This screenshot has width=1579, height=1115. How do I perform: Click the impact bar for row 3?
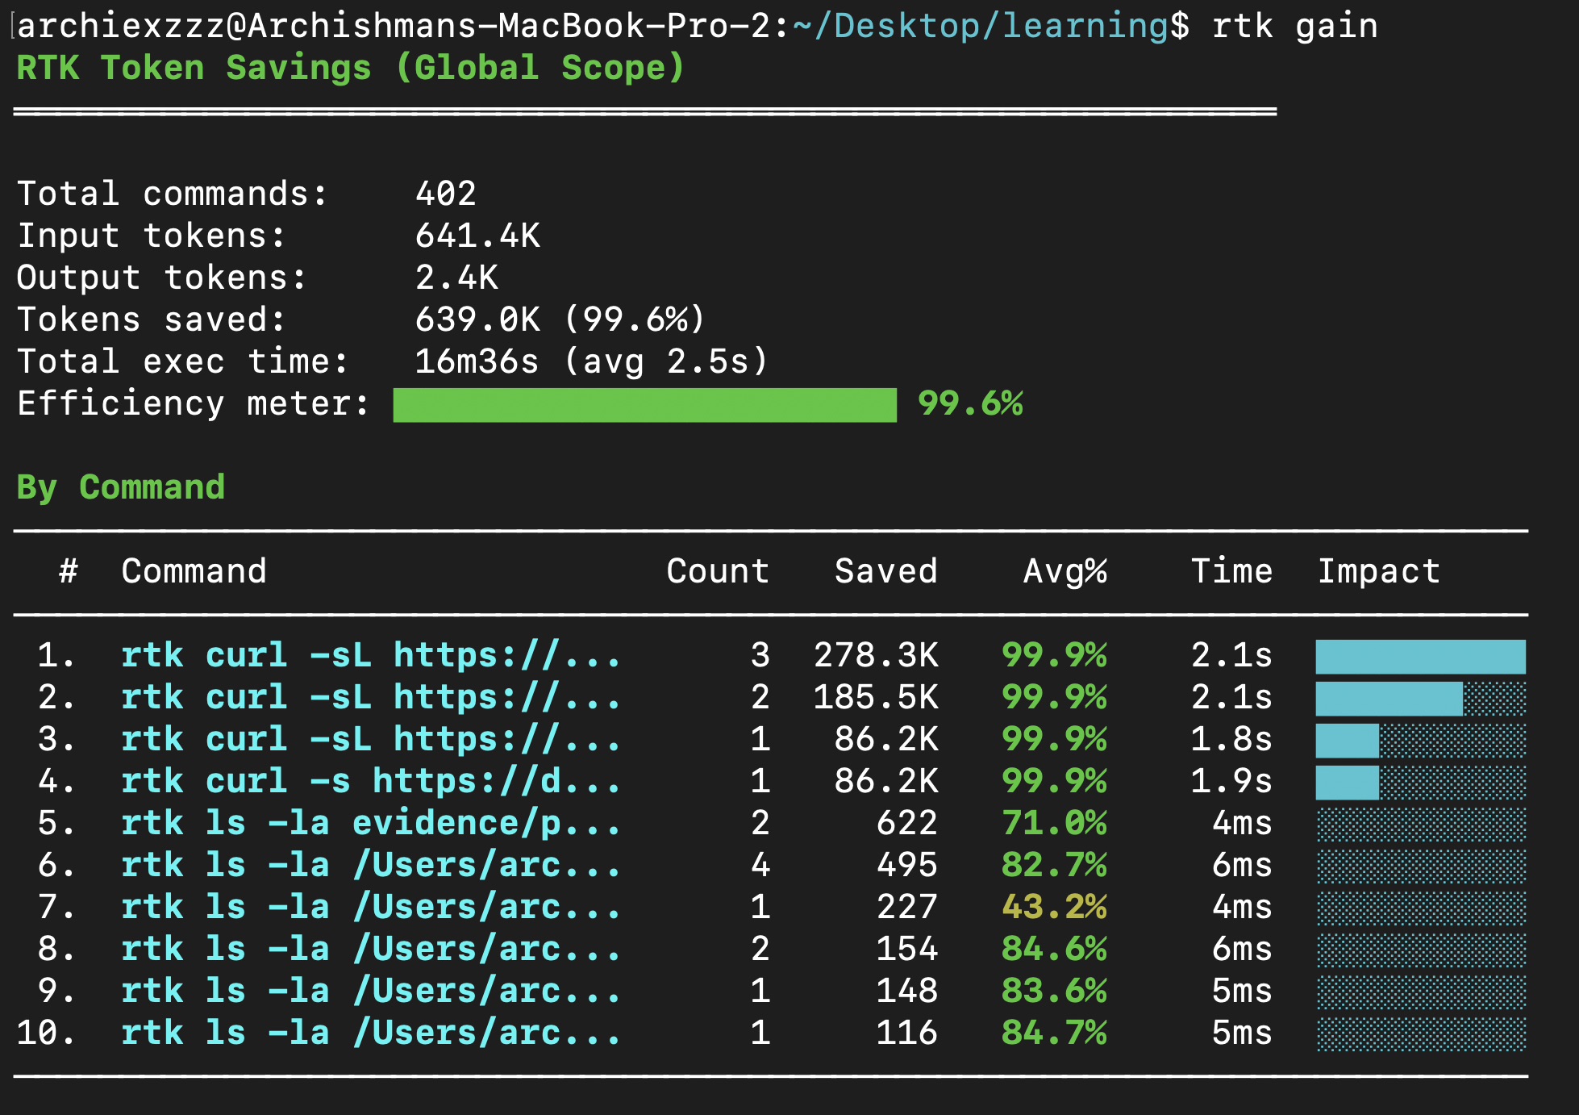pos(1348,740)
